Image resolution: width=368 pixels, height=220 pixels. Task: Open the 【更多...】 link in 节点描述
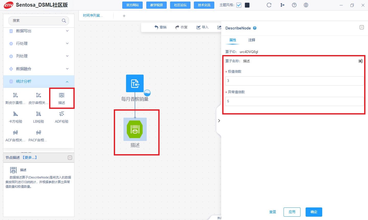click(29, 158)
